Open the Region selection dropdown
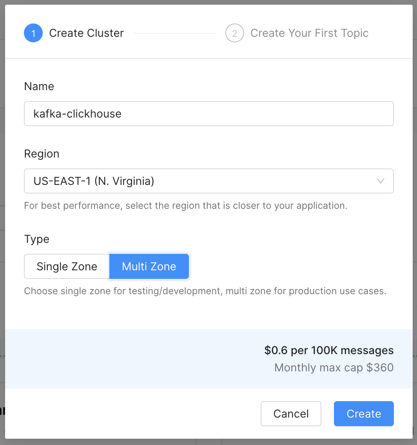 click(208, 181)
